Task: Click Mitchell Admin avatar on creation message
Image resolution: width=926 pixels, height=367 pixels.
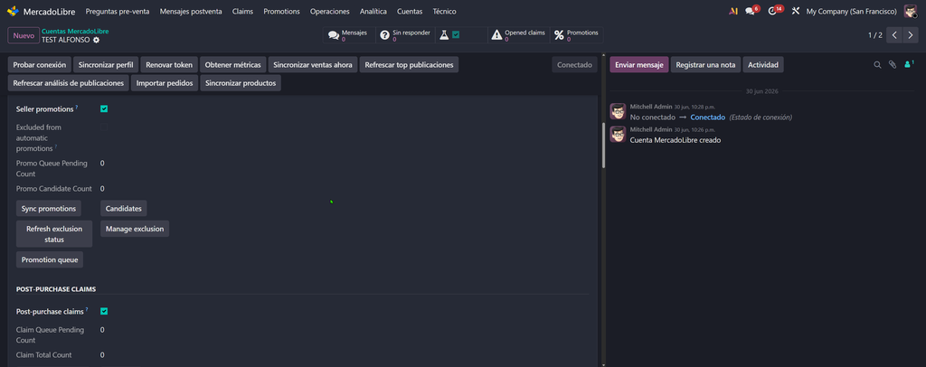Action: pyautogui.click(x=618, y=134)
